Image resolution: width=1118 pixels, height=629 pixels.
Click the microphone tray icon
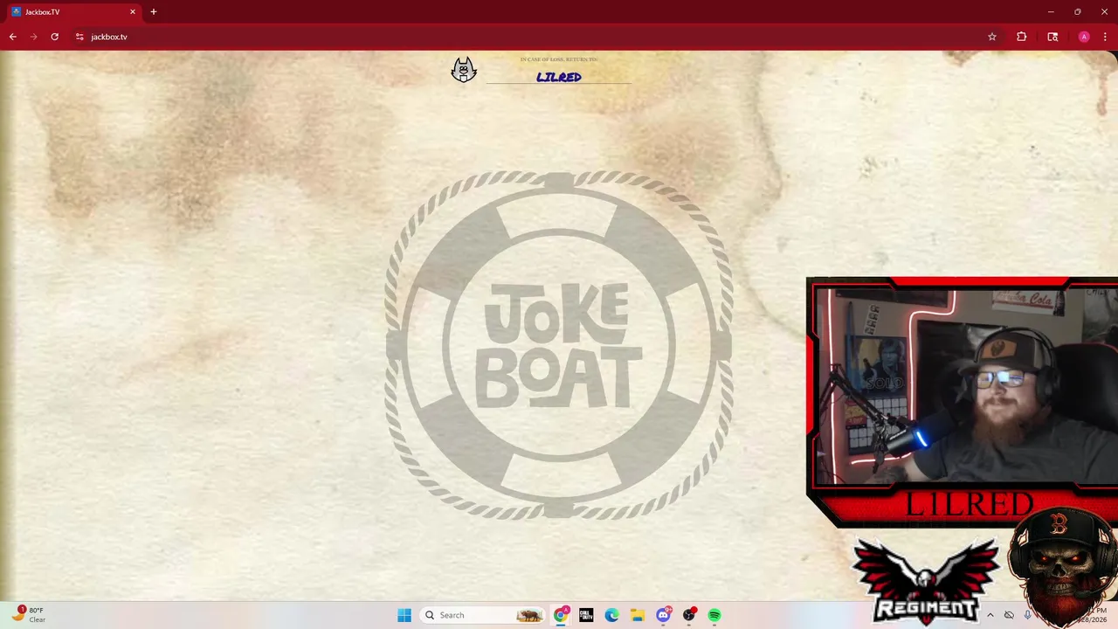(x=1027, y=615)
